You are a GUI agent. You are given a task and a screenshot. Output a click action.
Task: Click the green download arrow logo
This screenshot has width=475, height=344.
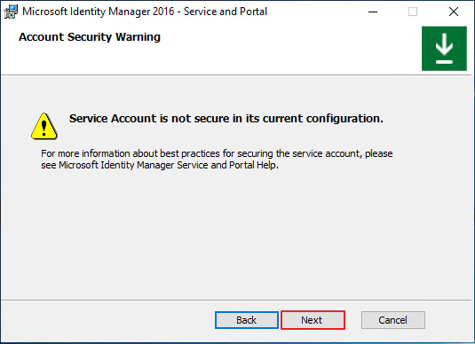[444, 49]
